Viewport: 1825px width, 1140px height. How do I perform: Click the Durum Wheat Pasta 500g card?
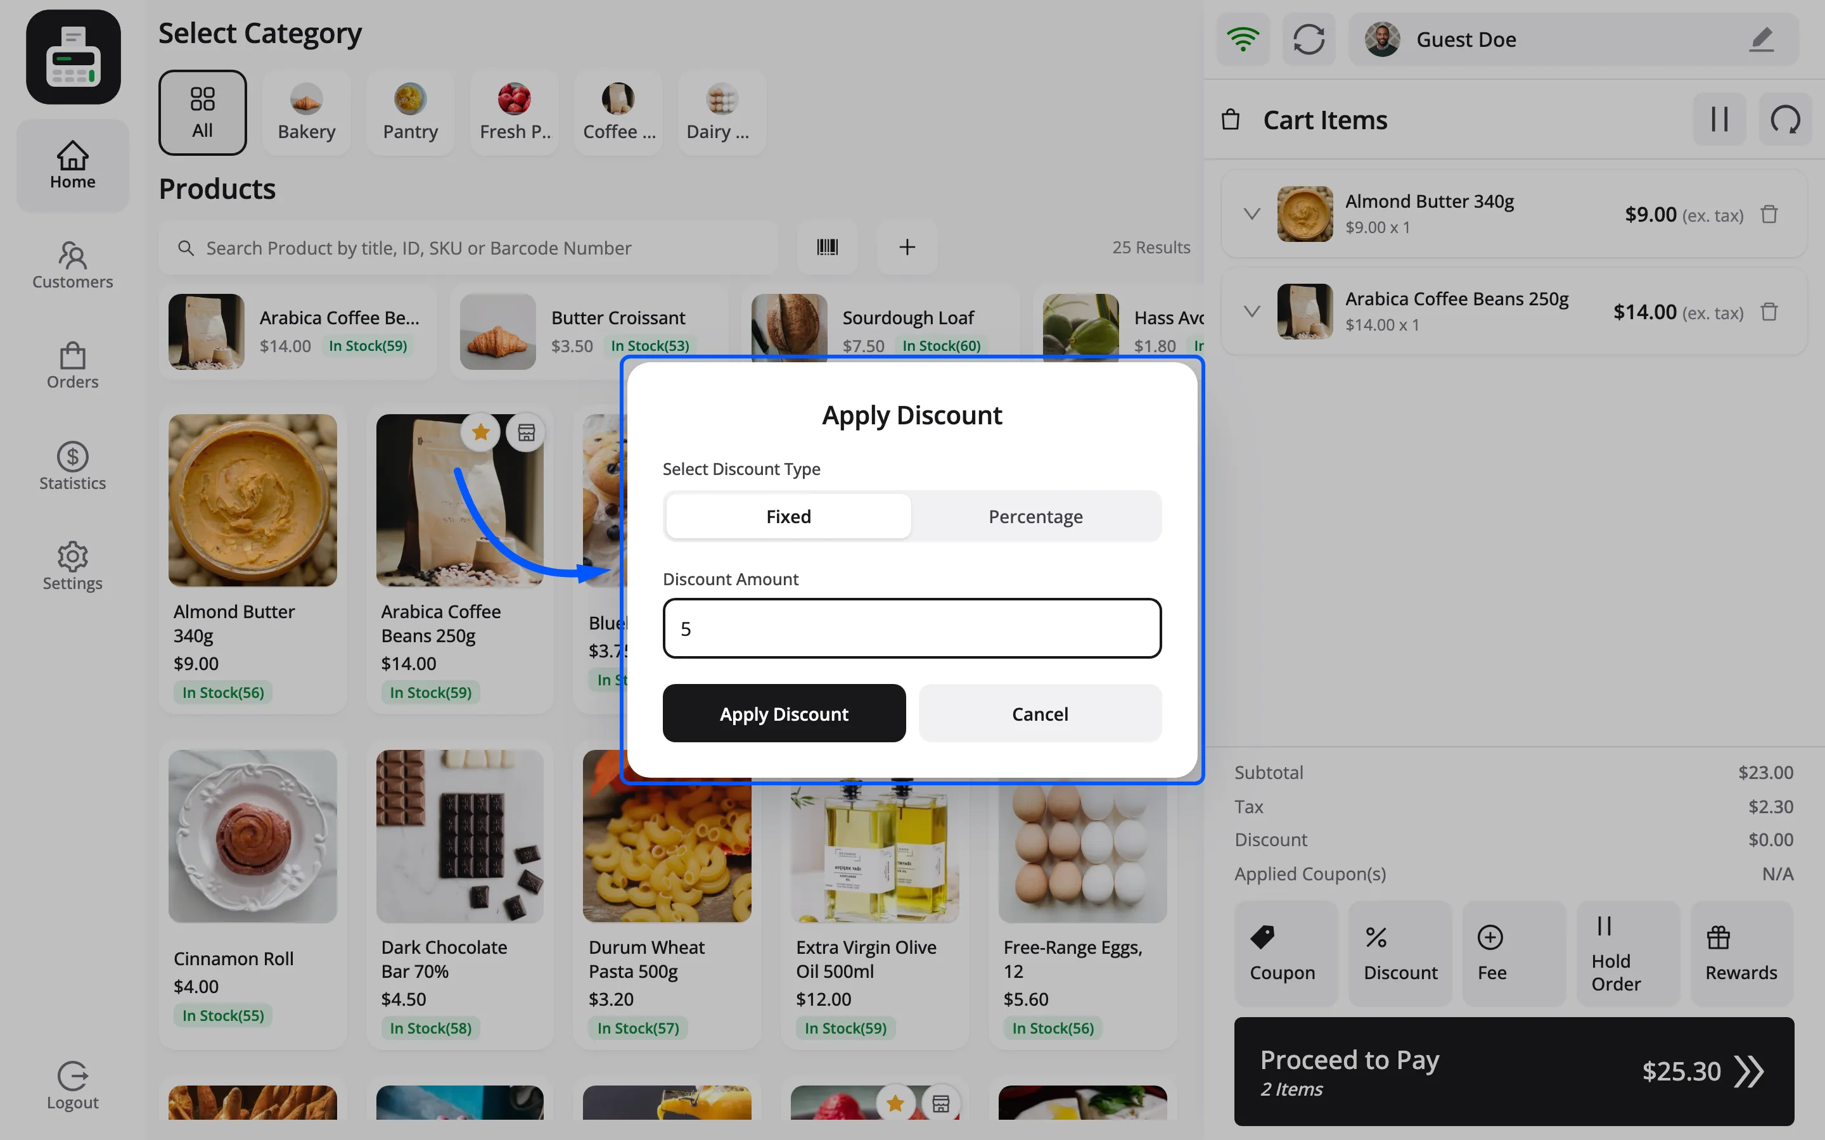click(667, 896)
